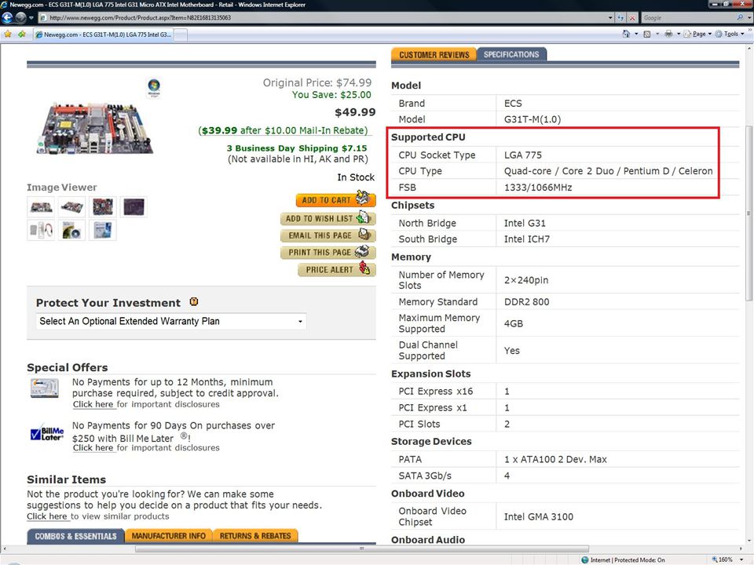Switch to the Customer Reviews tab
Image resolution: width=754 pixels, height=565 pixels.
point(434,54)
